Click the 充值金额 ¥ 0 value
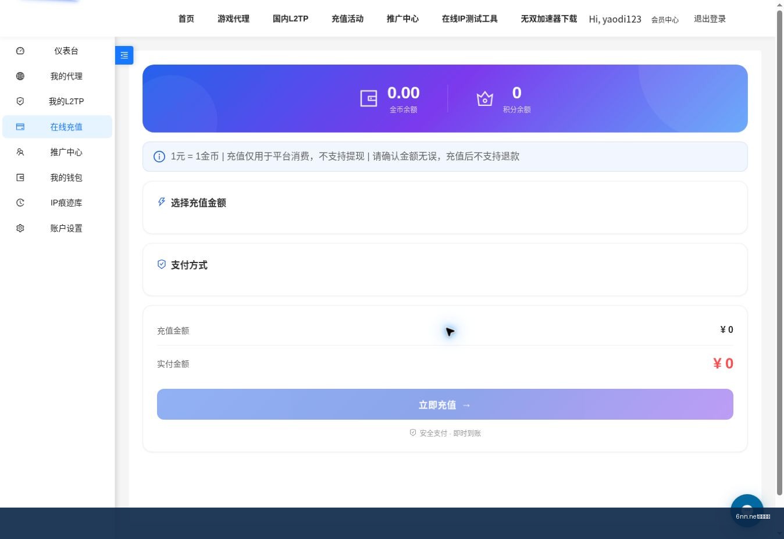Screen dimensions: 784x539 [x=727, y=330]
